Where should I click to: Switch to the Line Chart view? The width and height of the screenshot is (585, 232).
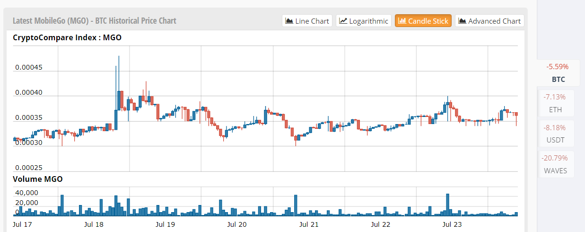(x=307, y=21)
